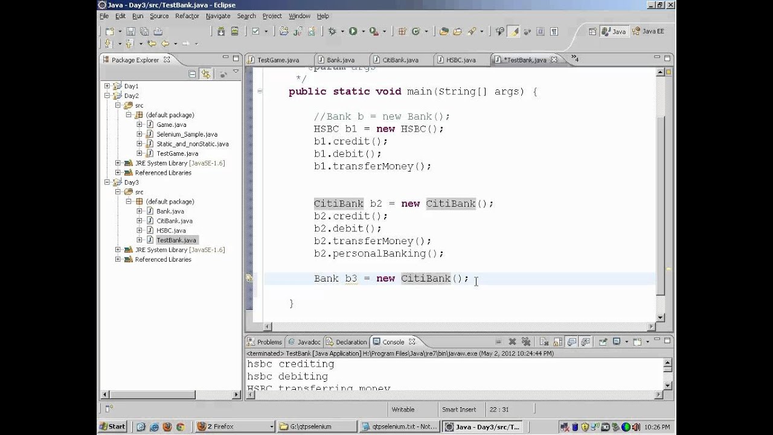The width and height of the screenshot is (773, 435).
Task: Click the Open Perspective icon
Action: [x=592, y=31]
